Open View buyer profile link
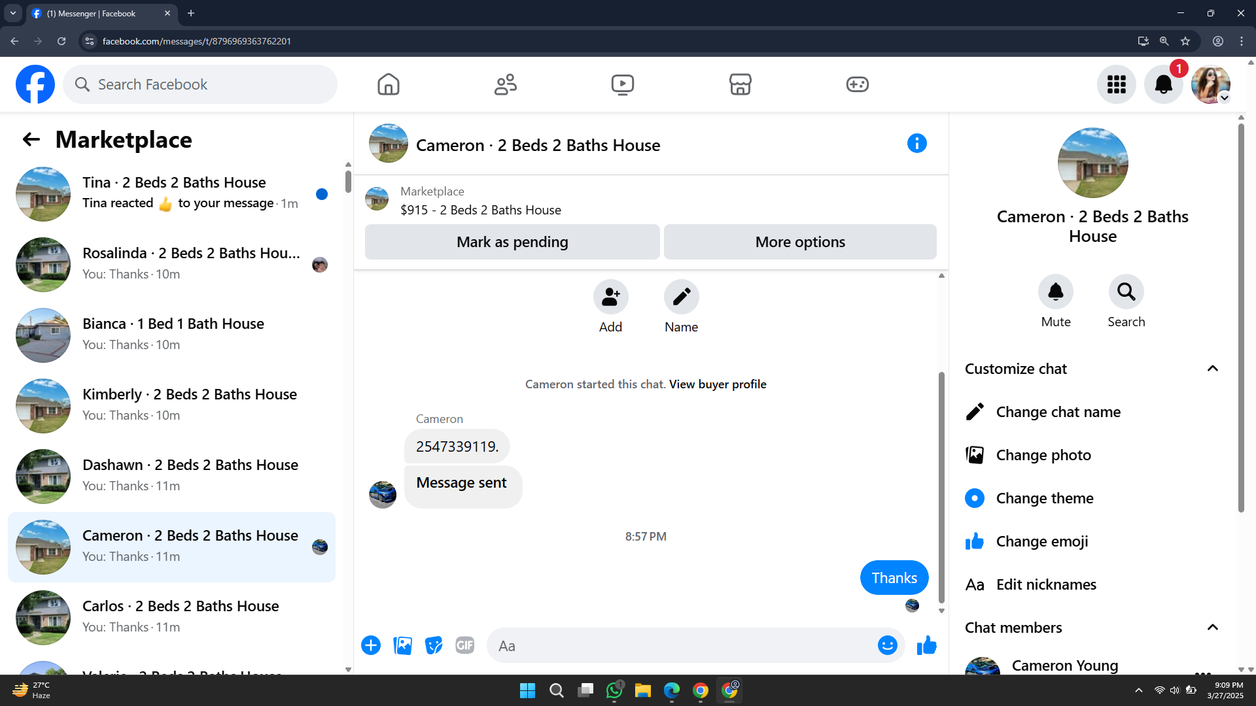The image size is (1256, 706). point(718,384)
